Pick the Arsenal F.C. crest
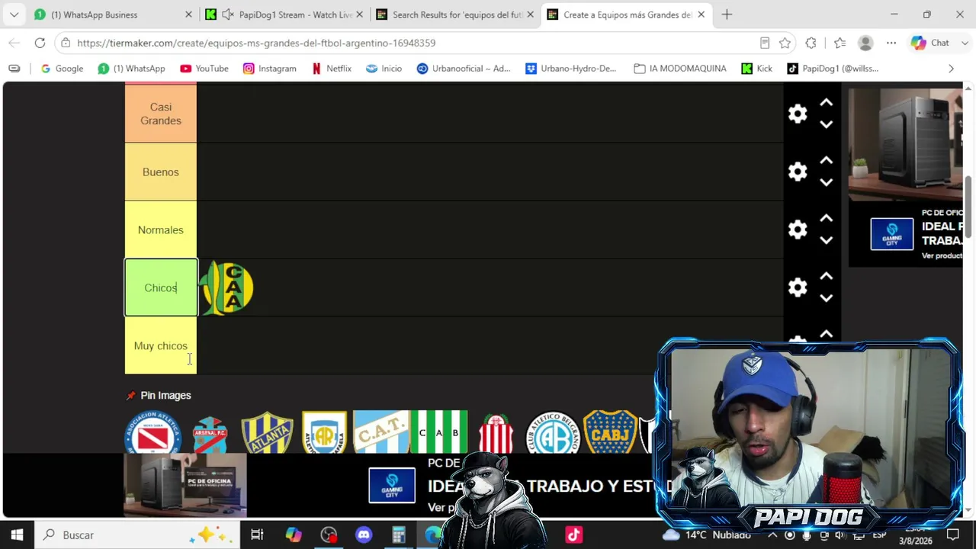The height and width of the screenshot is (549, 976). pos(210,433)
